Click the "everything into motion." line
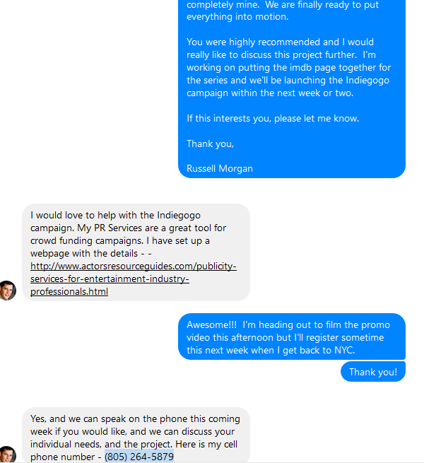The height and width of the screenshot is (463, 424). pyautogui.click(x=237, y=17)
